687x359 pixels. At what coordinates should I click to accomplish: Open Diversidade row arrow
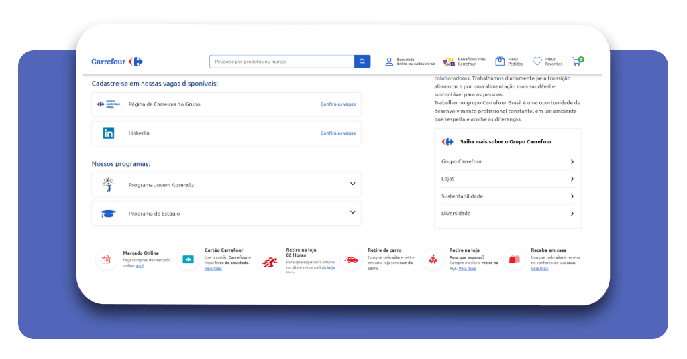(x=572, y=214)
